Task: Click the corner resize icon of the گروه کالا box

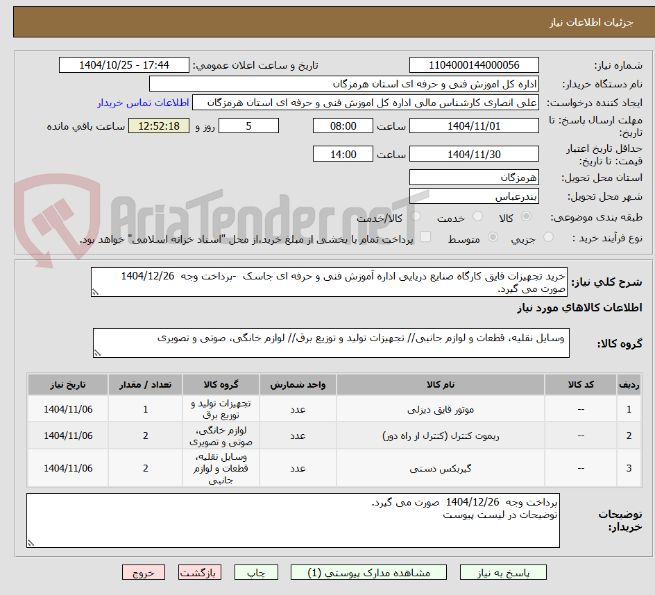Action: point(97,352)
